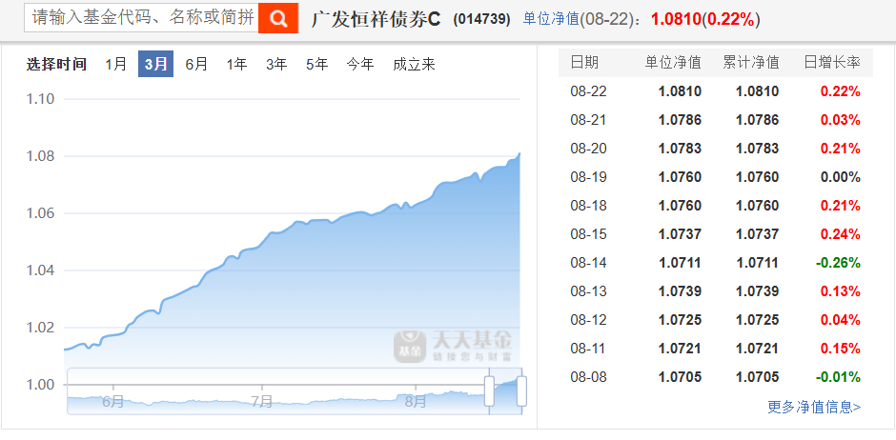Click the 单位净值 column header
Image resolution: width=896 pixels, height=440 pixels.
click(x=673, y=62)
